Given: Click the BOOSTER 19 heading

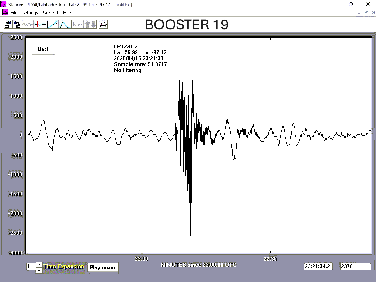Looking at the screenshot, I should click(x=187, y=24).
